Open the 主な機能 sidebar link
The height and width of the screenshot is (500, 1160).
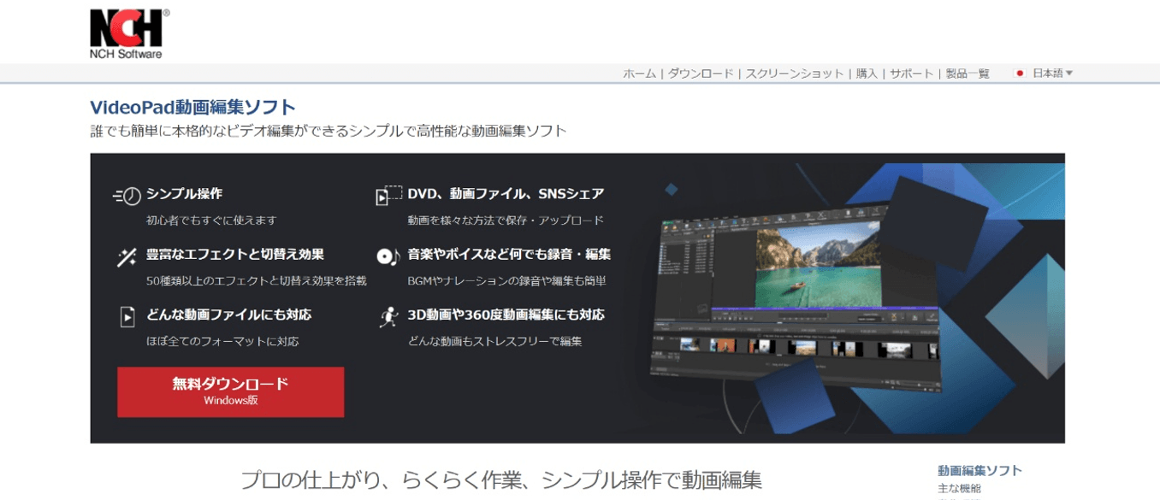[x=959, y=489]
